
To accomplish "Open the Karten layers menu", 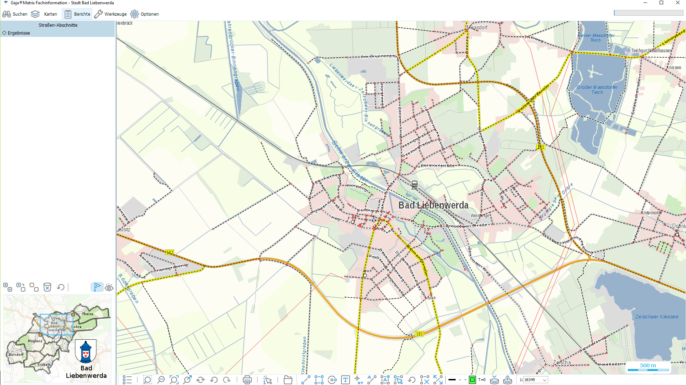I will pyautogui.click(x=44, y=14).
